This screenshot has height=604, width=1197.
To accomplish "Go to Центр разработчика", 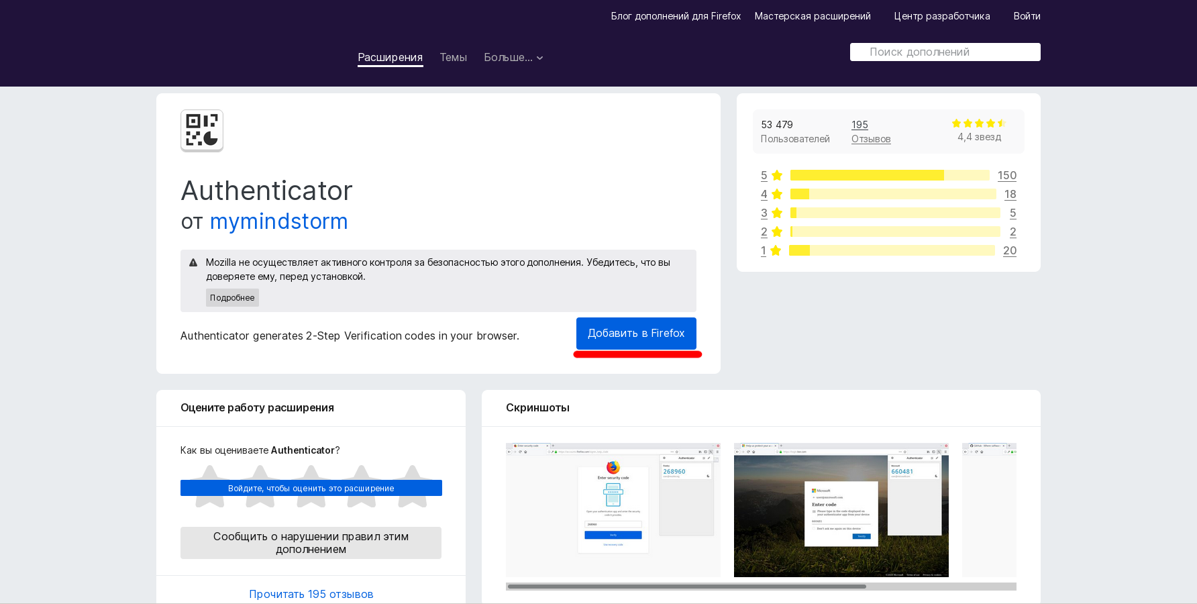I will pyautogui.click(x=942, y=16).
